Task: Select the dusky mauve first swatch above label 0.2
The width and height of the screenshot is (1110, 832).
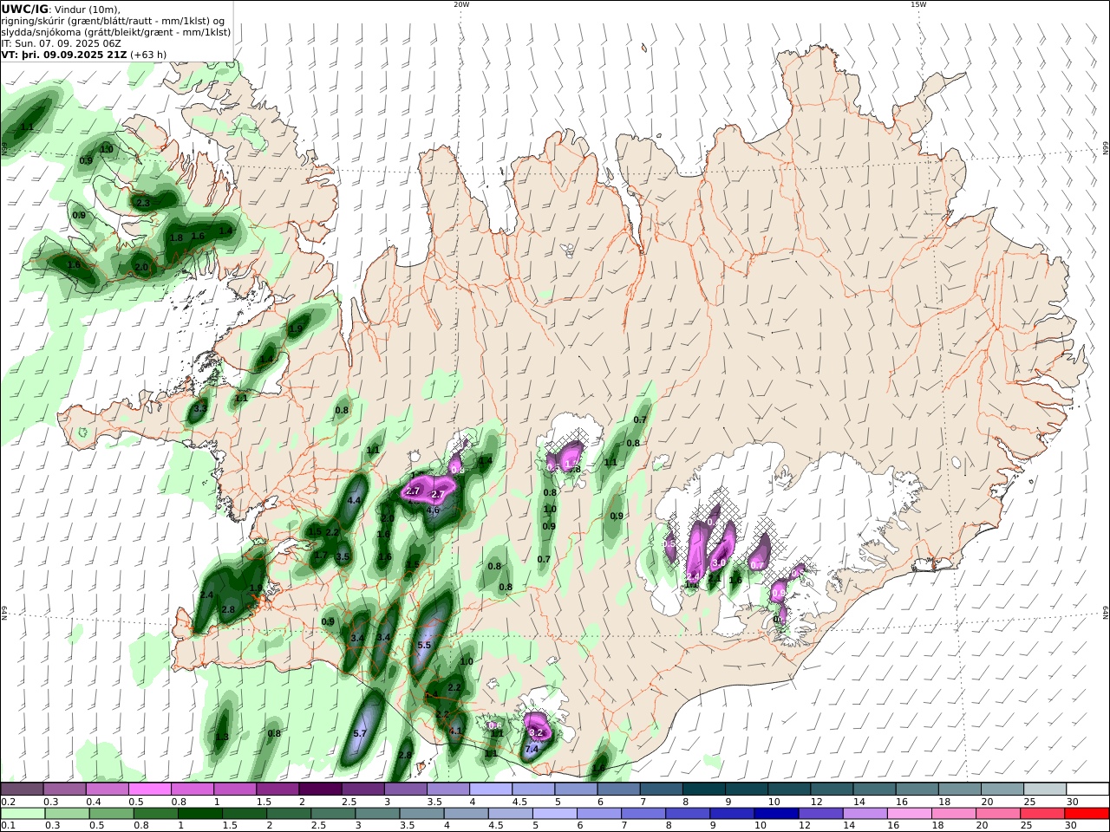Action: [23, 790]
